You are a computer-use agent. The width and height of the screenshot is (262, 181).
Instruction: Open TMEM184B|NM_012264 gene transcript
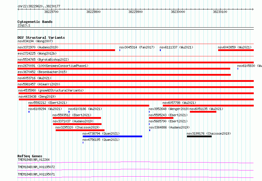point(34,160)
